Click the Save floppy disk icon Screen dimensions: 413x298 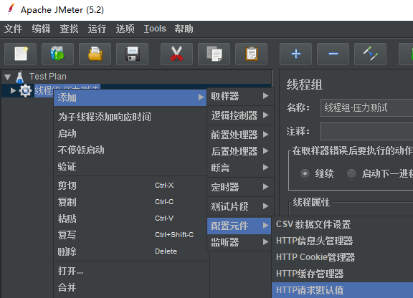click(132, 54)
